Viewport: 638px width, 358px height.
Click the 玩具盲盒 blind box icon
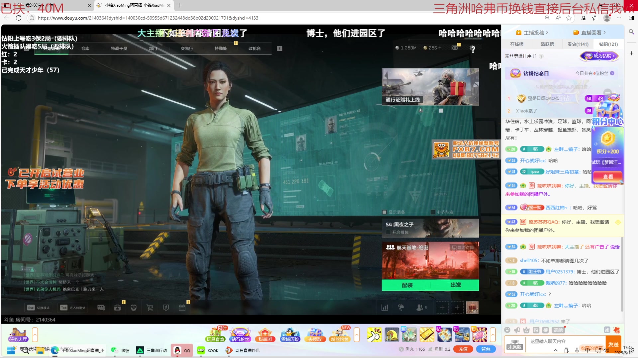click(215, 334)
